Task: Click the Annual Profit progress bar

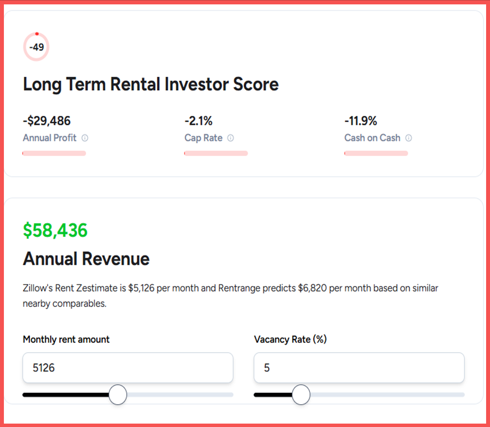Action: 54,153
